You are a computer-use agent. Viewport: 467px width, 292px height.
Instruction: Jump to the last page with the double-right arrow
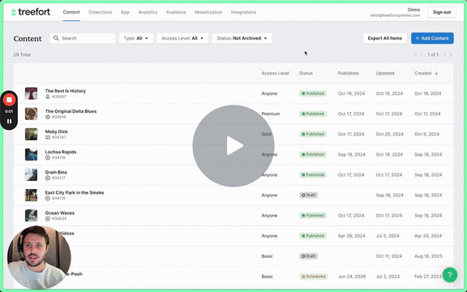[x=451, y=54]
